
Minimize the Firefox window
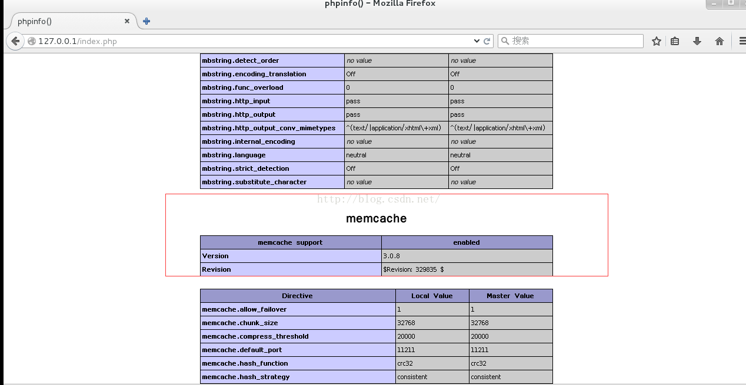tap(714, 4)
